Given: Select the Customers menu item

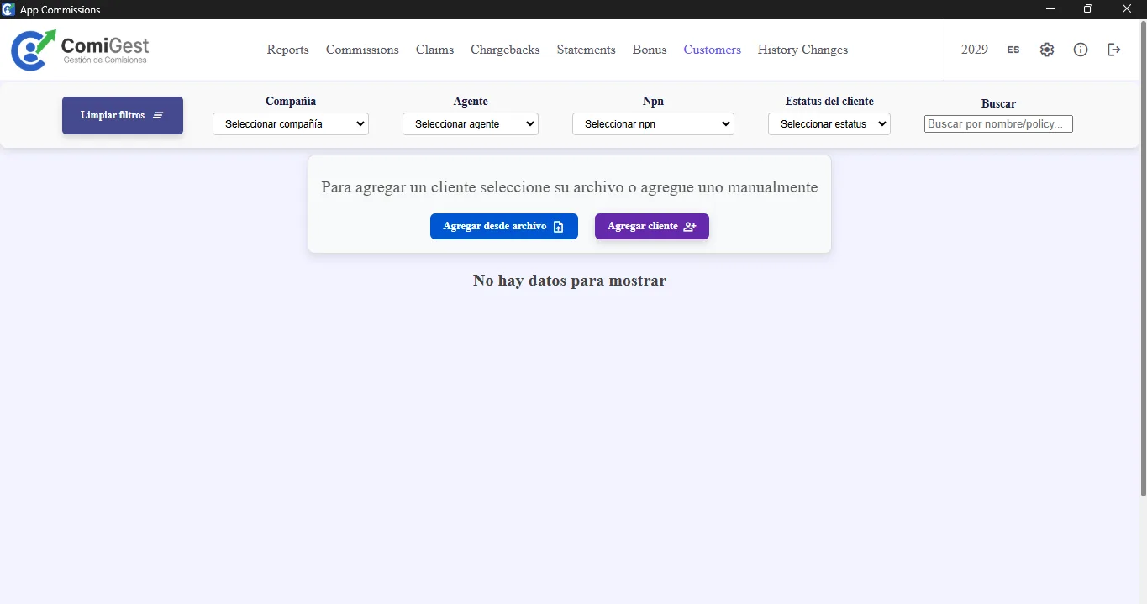Looking at the screenshot, I should [713, 50].
